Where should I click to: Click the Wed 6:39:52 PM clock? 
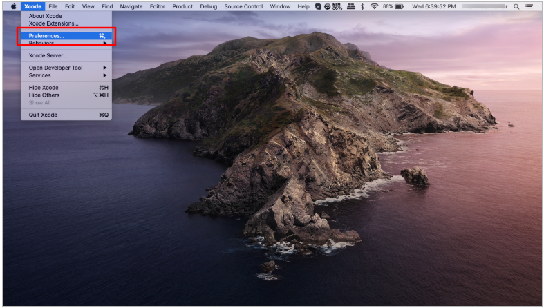tap(433, 6)
